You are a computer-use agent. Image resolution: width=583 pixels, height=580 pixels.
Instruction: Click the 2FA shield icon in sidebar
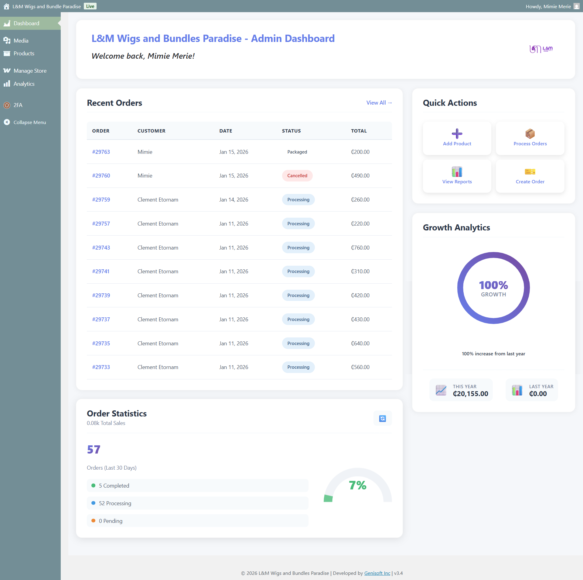[x=7, y=105]
